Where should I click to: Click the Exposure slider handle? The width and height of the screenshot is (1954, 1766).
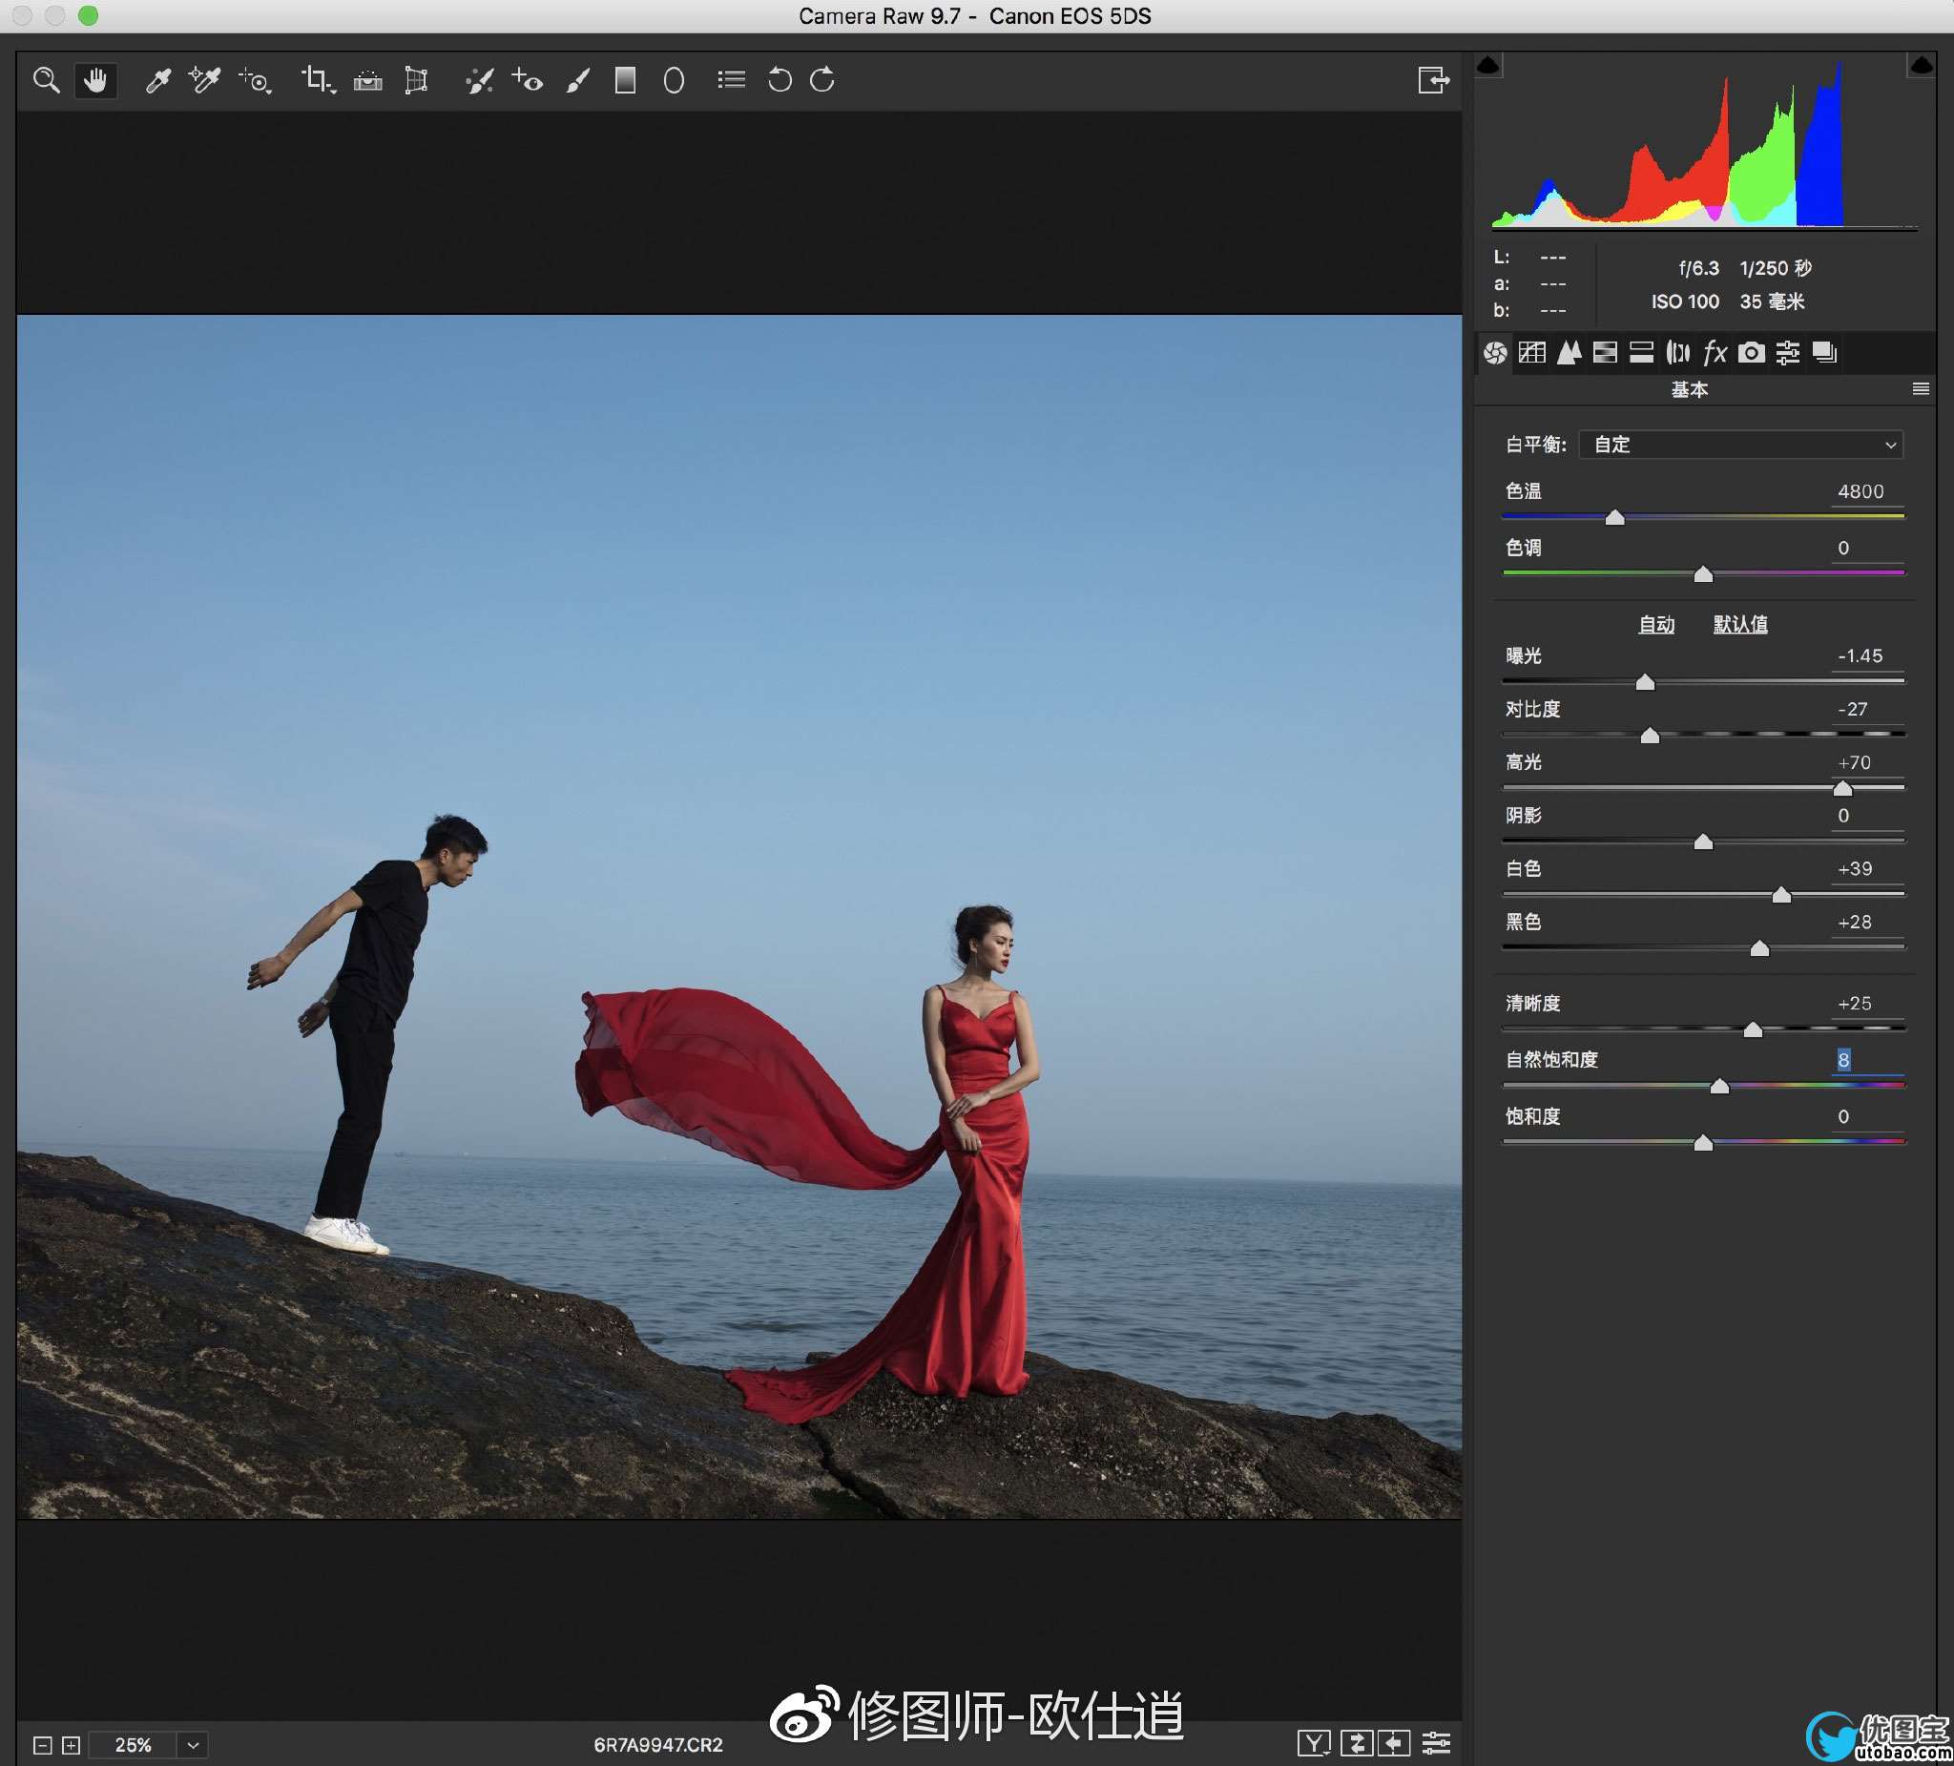click(x=1645, y=683)
